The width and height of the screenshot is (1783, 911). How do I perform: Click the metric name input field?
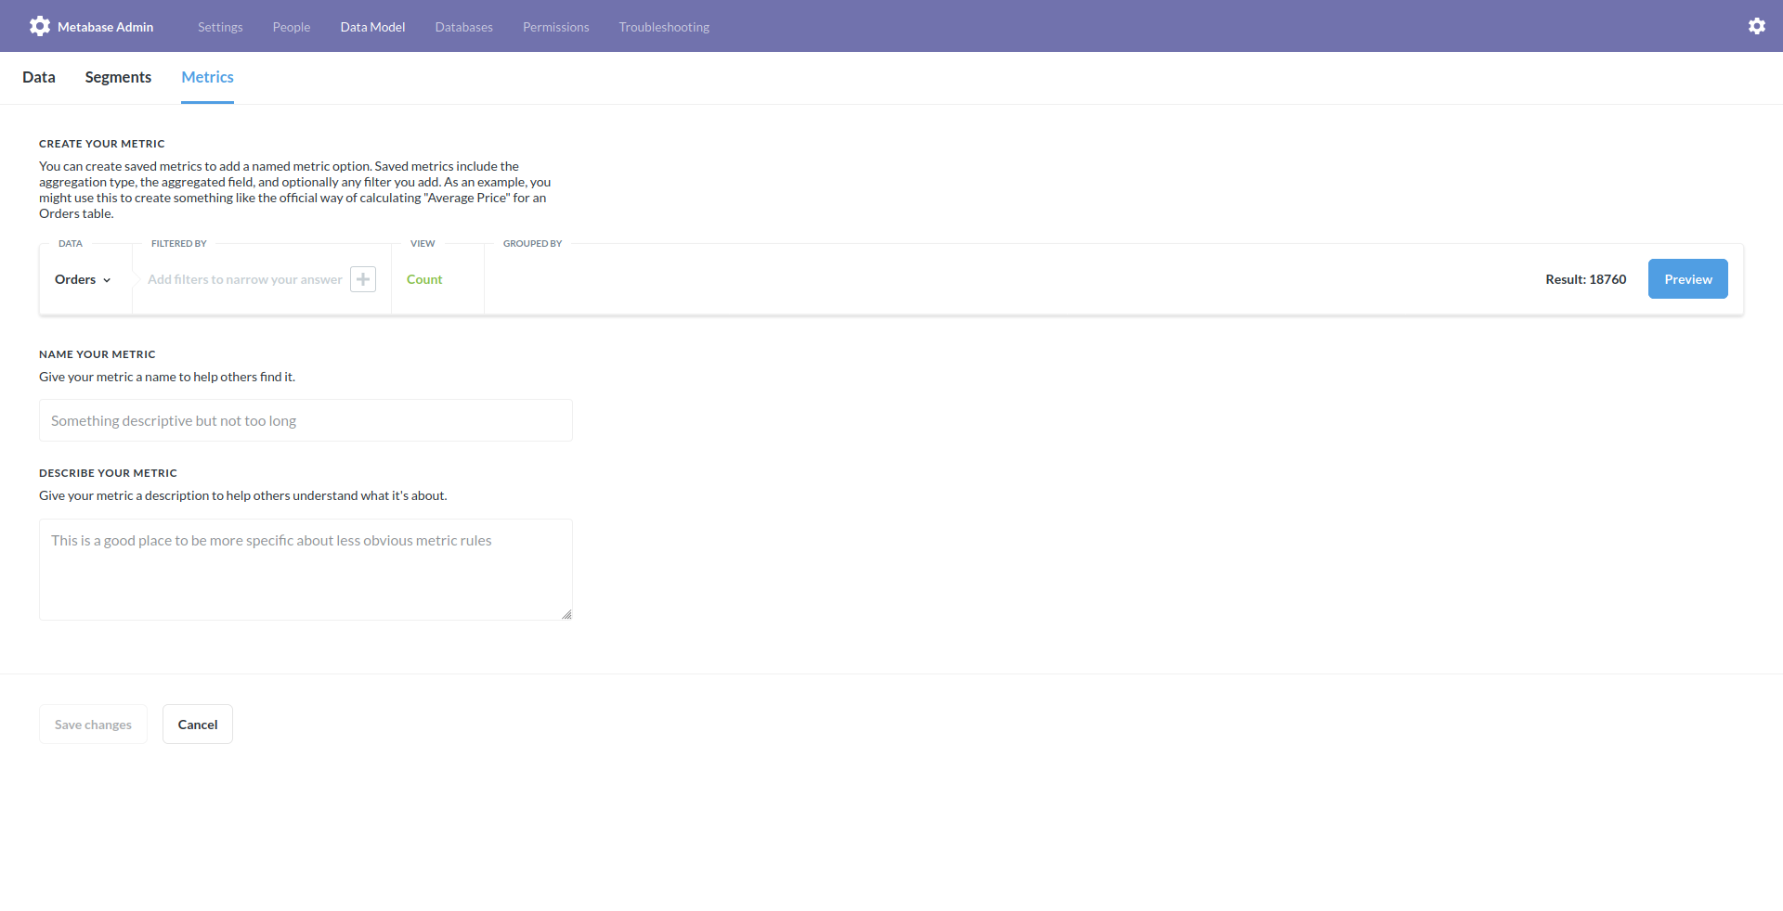click(x=306, y=420)
